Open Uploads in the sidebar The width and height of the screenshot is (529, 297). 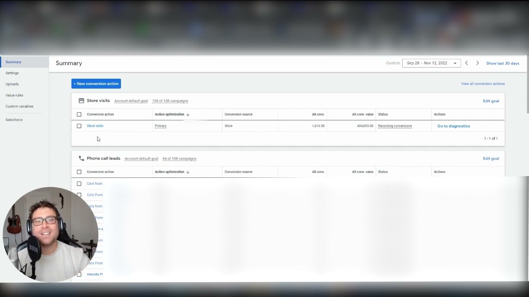[12, 84]
